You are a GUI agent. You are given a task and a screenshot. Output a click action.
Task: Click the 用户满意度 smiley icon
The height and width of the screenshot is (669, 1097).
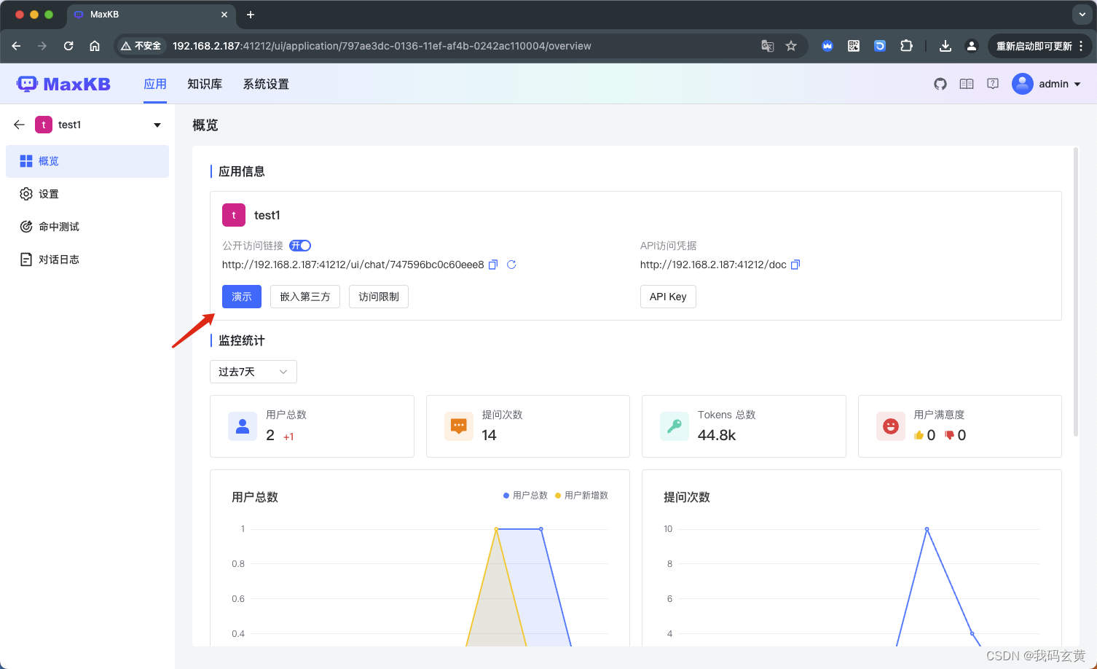pos(891,426)
